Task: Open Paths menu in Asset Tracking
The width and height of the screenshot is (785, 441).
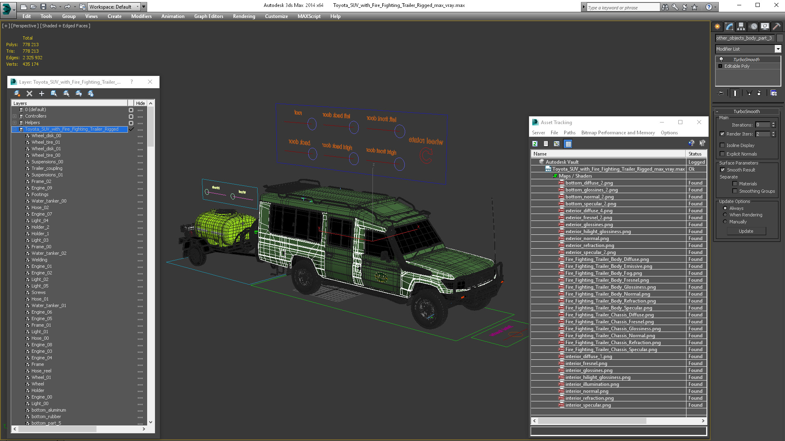Action: coord(570,133)
